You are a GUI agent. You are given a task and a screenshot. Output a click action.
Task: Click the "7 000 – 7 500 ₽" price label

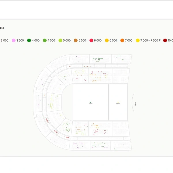[150, 41]
